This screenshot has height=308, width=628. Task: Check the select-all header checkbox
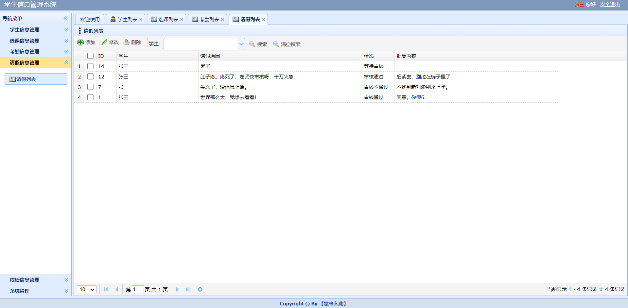pos(91,56)
